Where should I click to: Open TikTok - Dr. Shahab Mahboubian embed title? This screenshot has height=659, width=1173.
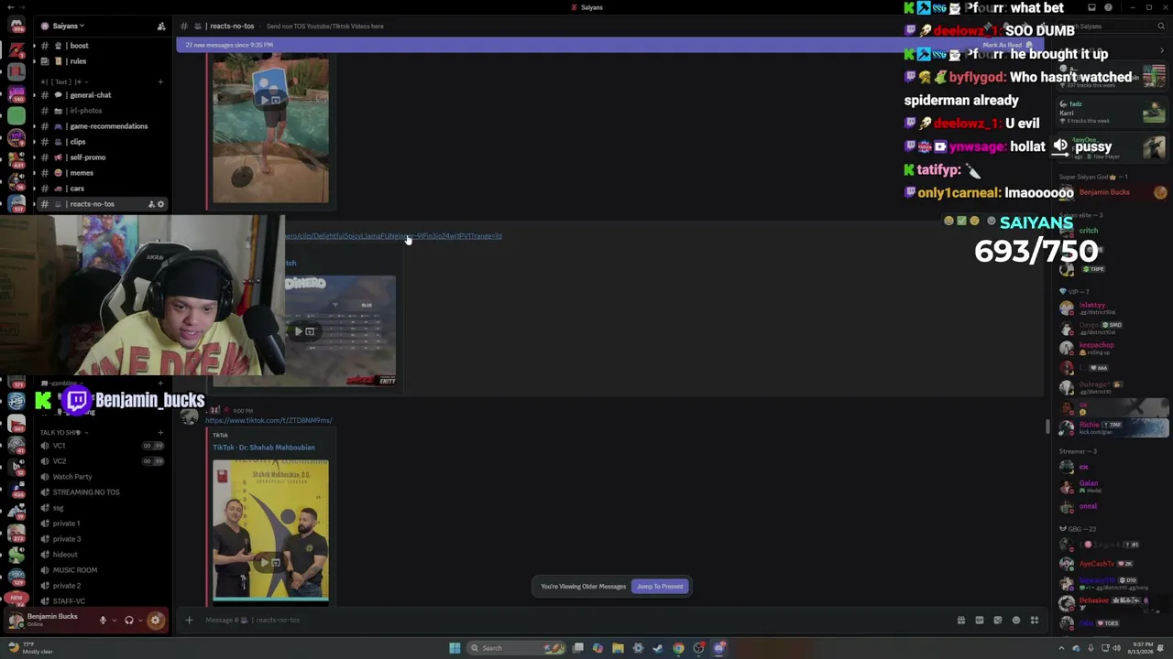(x=264, y=448)
